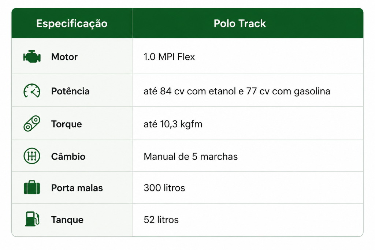375x250 pixels.
Task: Click the Câmbio label
Action: pyautogui.click(x=68, y=157)
